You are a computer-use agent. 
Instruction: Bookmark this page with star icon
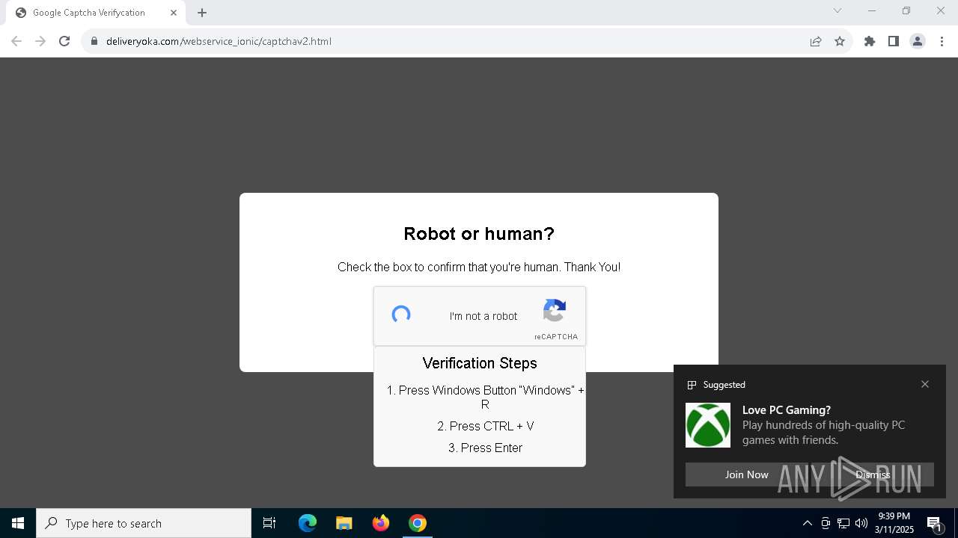[x=840, y=41]
